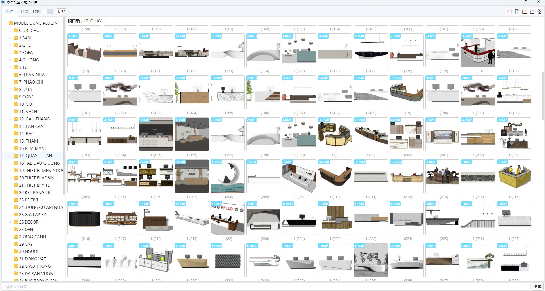This screenshot has width=545, height=291.
Task: Click the 搜索 search button
Action: click(x=537, y=287)
